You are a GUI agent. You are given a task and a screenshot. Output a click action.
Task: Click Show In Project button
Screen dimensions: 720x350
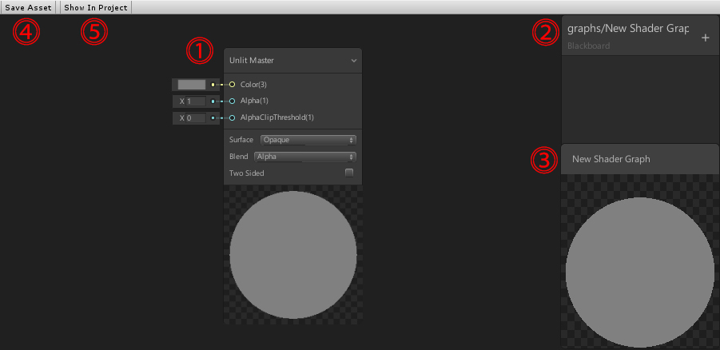pyautogui.click(x=96, y=7)
